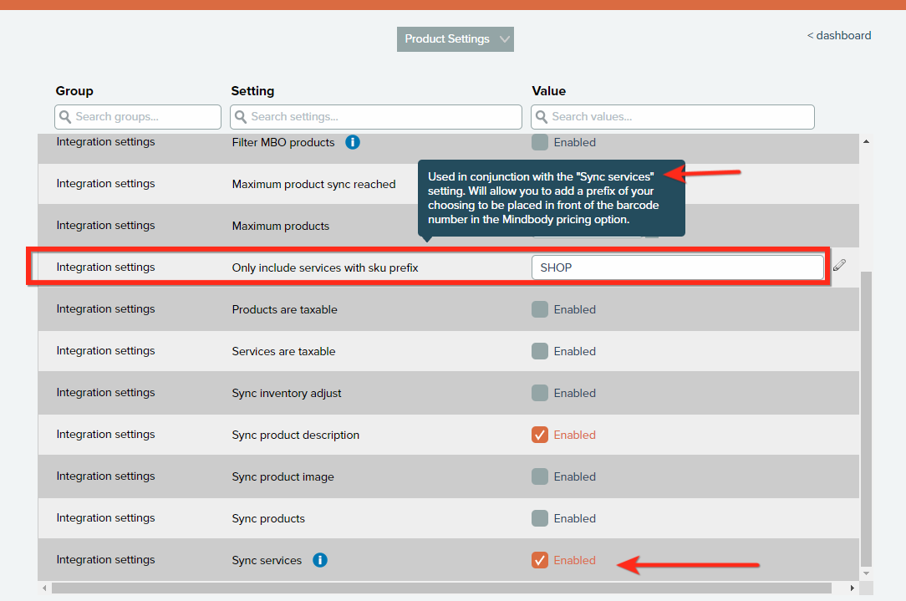The image size is (906, 601).
Task: Disable the Sync services checkbox
Action: 540,560
